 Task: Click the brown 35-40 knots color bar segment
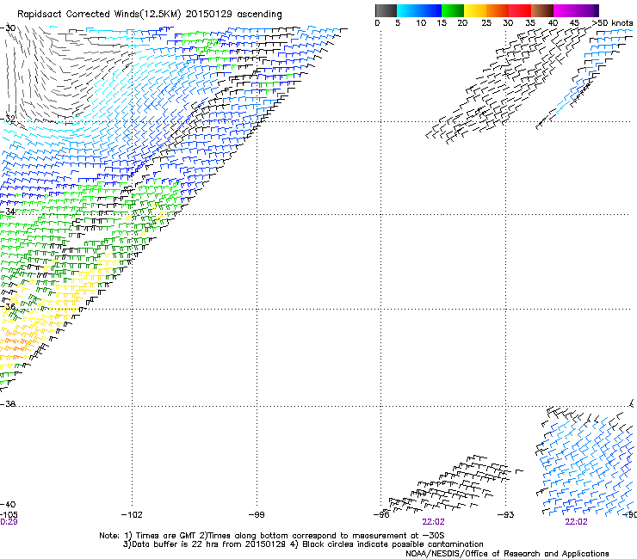pos(542,10)
